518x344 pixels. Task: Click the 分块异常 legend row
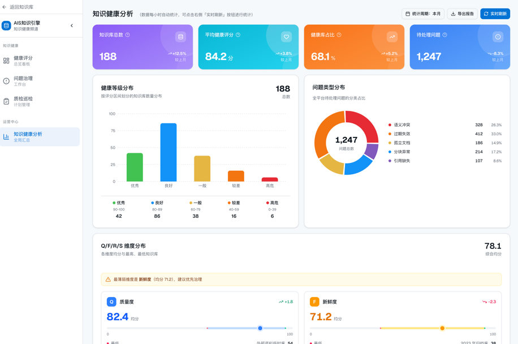coord(444,152)
